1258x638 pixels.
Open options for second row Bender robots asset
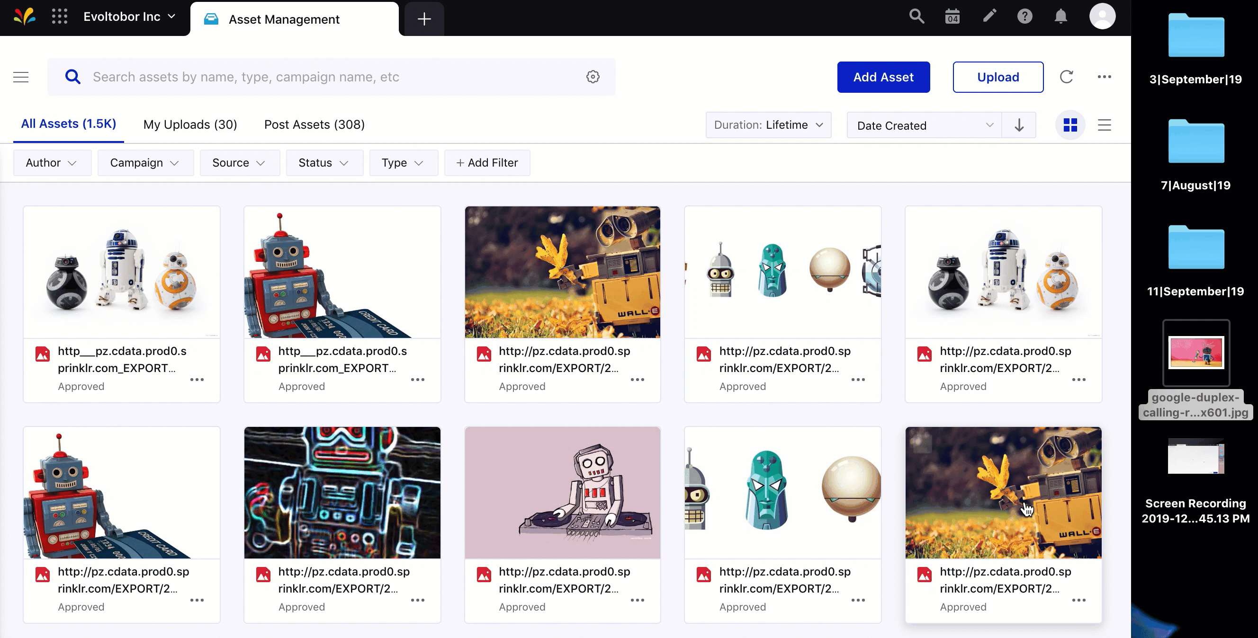[x=858, y=600]
